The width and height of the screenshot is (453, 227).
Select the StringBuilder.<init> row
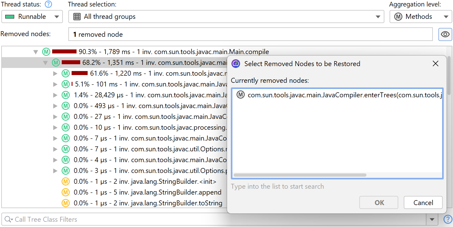(x=145, y=181)
